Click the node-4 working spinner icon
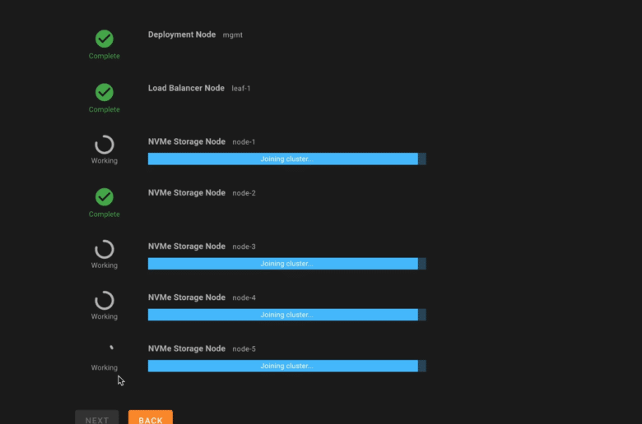The height and width of the screenshot is (424, 642). point(105,300)
